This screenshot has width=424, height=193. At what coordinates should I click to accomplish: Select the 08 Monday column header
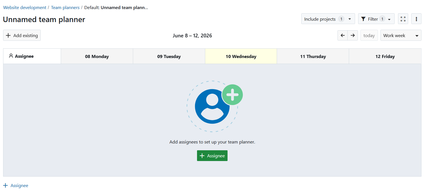pyautogui.click(x=97, y=56)
